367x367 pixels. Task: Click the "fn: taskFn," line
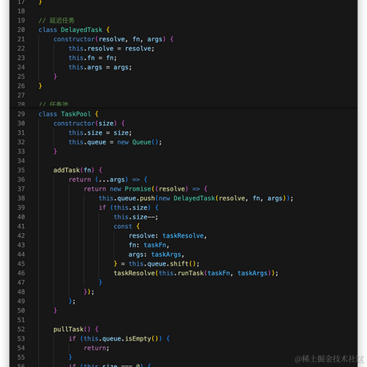(x=149, y=245)
